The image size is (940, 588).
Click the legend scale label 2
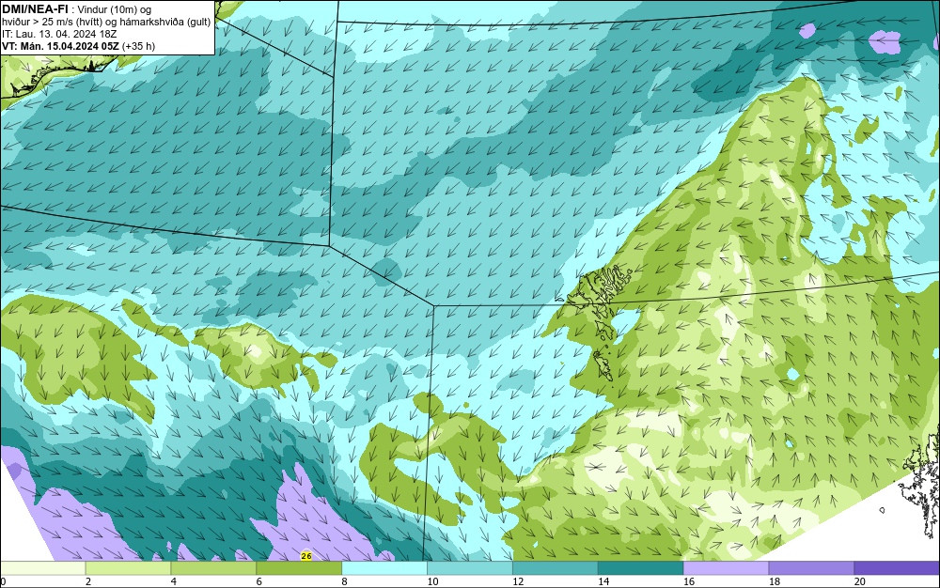pyautogui.click(x=88, y=581)
